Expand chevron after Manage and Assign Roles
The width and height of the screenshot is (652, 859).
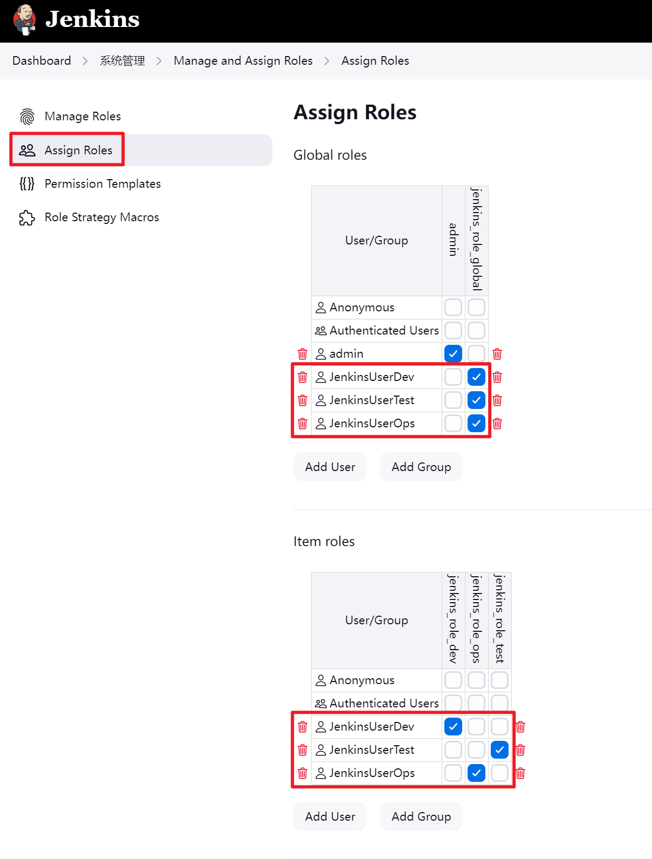(327, 61)
